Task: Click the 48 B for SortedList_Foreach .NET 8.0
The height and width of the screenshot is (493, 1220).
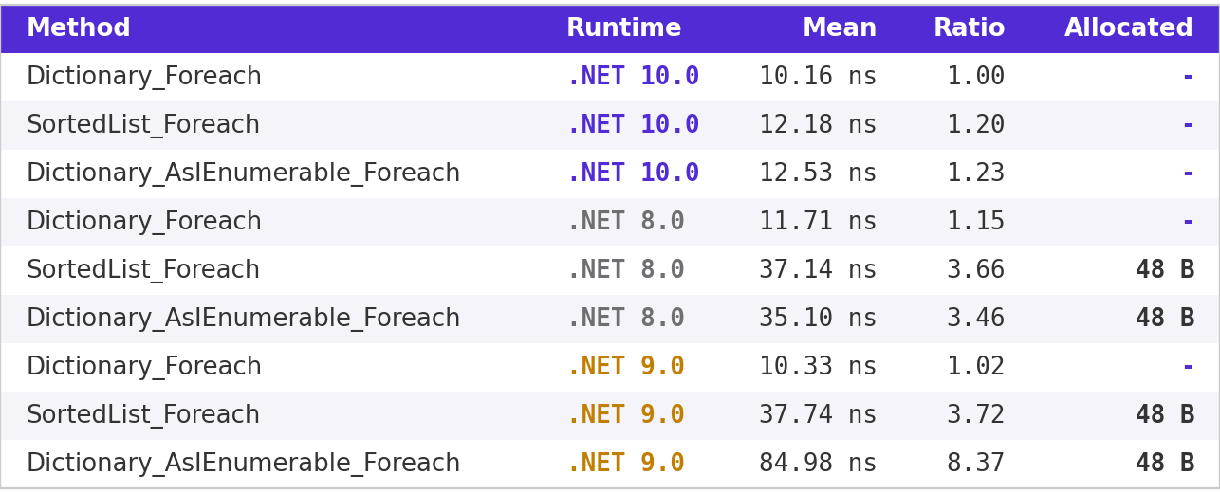Action: click(x=1165, y=270)
